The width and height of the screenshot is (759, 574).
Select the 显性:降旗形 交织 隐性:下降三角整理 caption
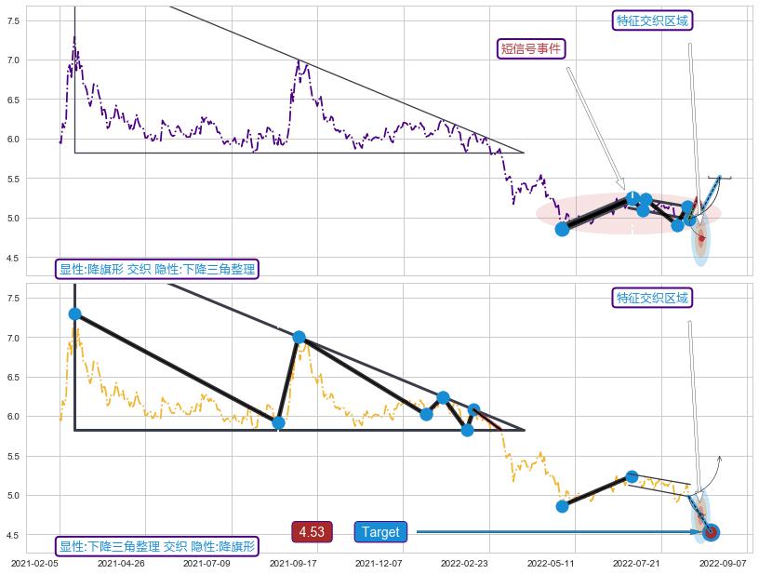click(156, 269)
